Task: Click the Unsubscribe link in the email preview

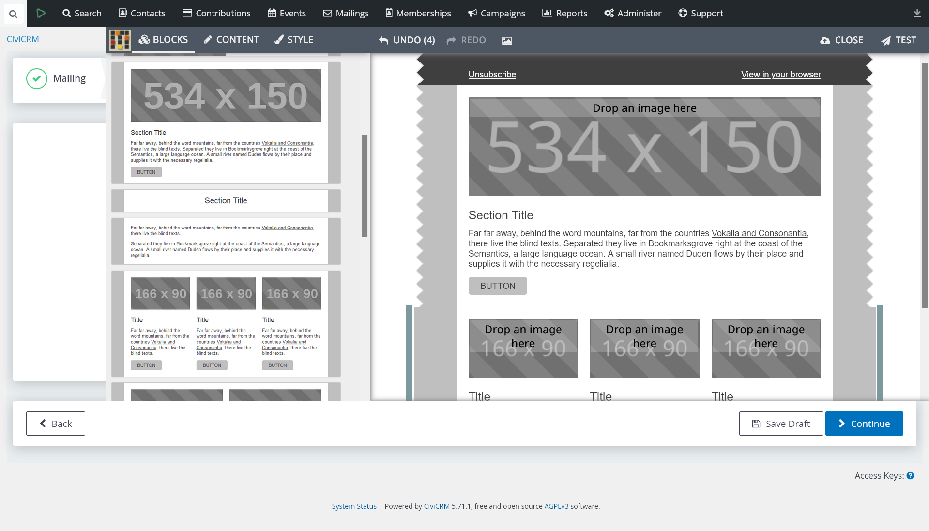Action: pyautogui.click(x=492, y=74)
